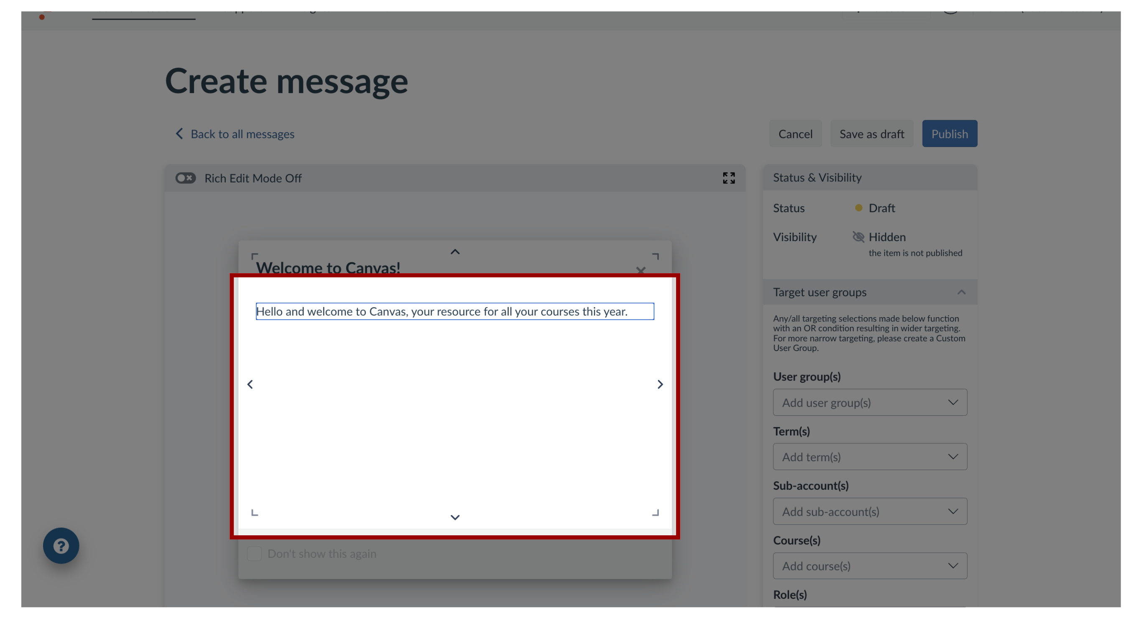Click the Welcome to Canvas! title
This screenshot has width=1142, height=618.
tap(328, 267)
